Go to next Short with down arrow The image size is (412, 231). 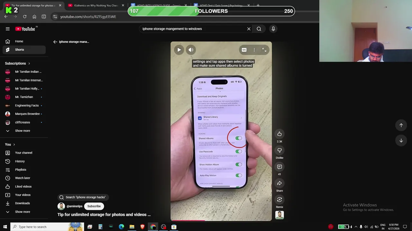coord(401,141)
